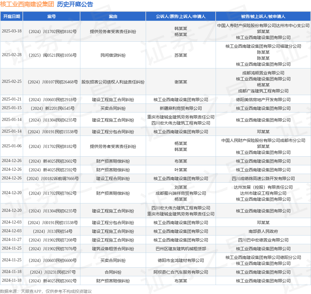
Task: Select the 案由 column header
Action: coord(113,16)
